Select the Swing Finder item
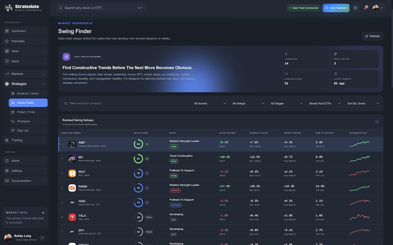Screen dimensions: 393x245 click(x=28, y=103)
